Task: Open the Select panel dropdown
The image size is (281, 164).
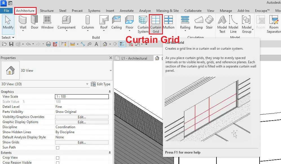Action: 8,38
